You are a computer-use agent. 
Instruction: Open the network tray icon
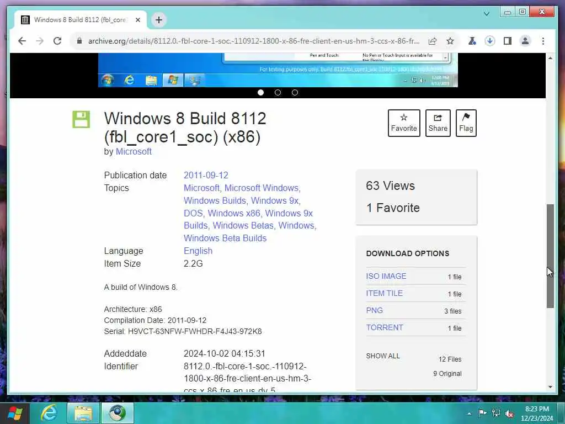(x=496, y=413)
